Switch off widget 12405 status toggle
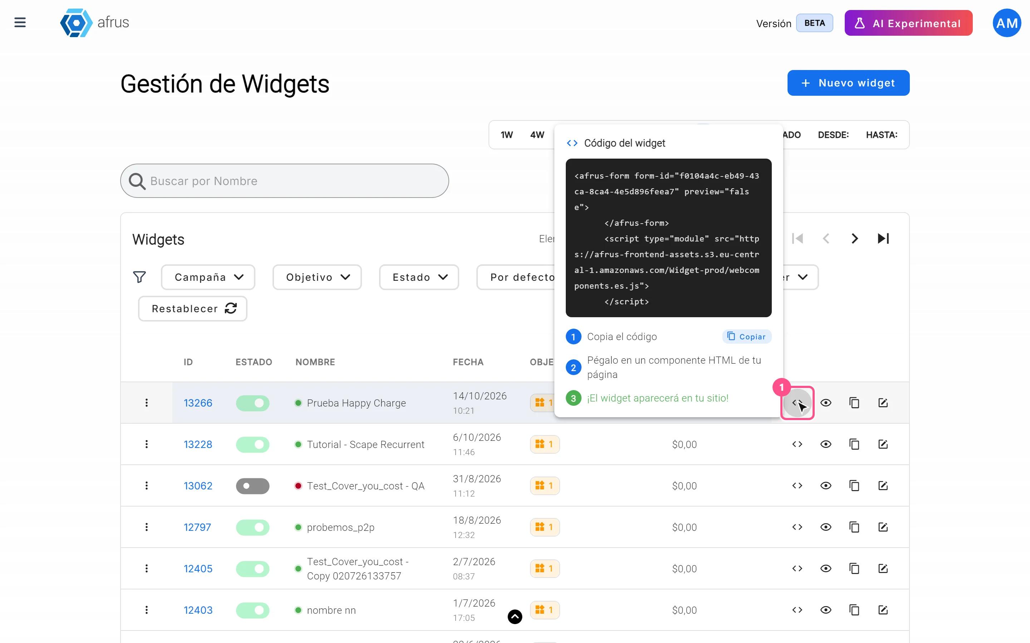Viewport: 1030px width, 643px height. 252,569
